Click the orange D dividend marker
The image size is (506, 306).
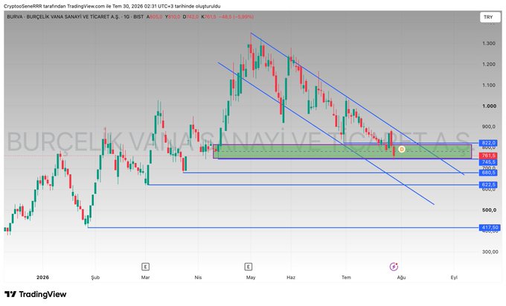401,149
